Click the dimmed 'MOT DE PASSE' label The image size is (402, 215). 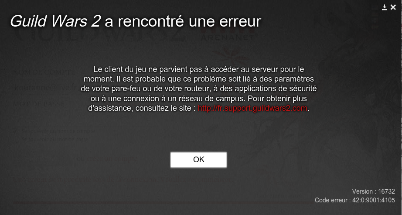point(38,104)
